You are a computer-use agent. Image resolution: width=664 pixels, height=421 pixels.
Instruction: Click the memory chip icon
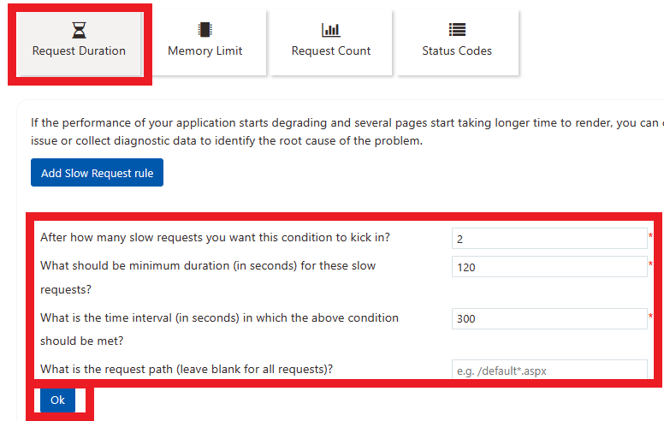click(x=205, y=30)
